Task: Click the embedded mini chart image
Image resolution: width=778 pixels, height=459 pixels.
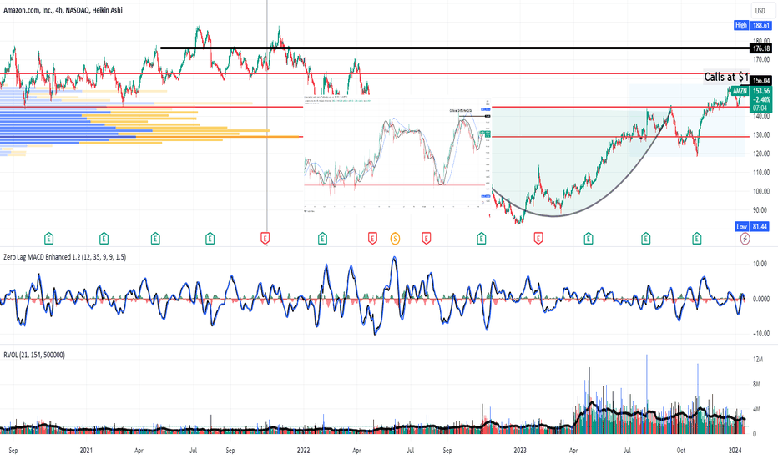Action: pos(397,155)
